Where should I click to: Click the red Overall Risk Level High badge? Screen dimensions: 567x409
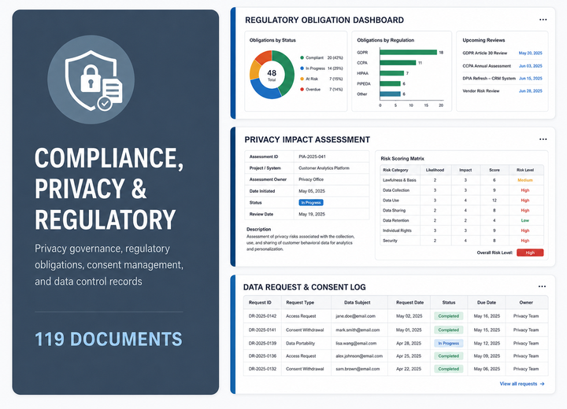pos(530,252)
